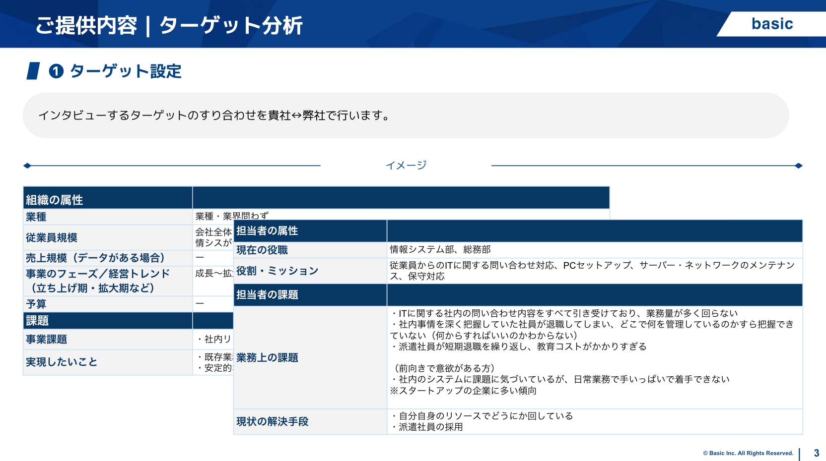Click the 業務上の課題 row label
Viewport: 826px width, 461px height.
[267, 357]
